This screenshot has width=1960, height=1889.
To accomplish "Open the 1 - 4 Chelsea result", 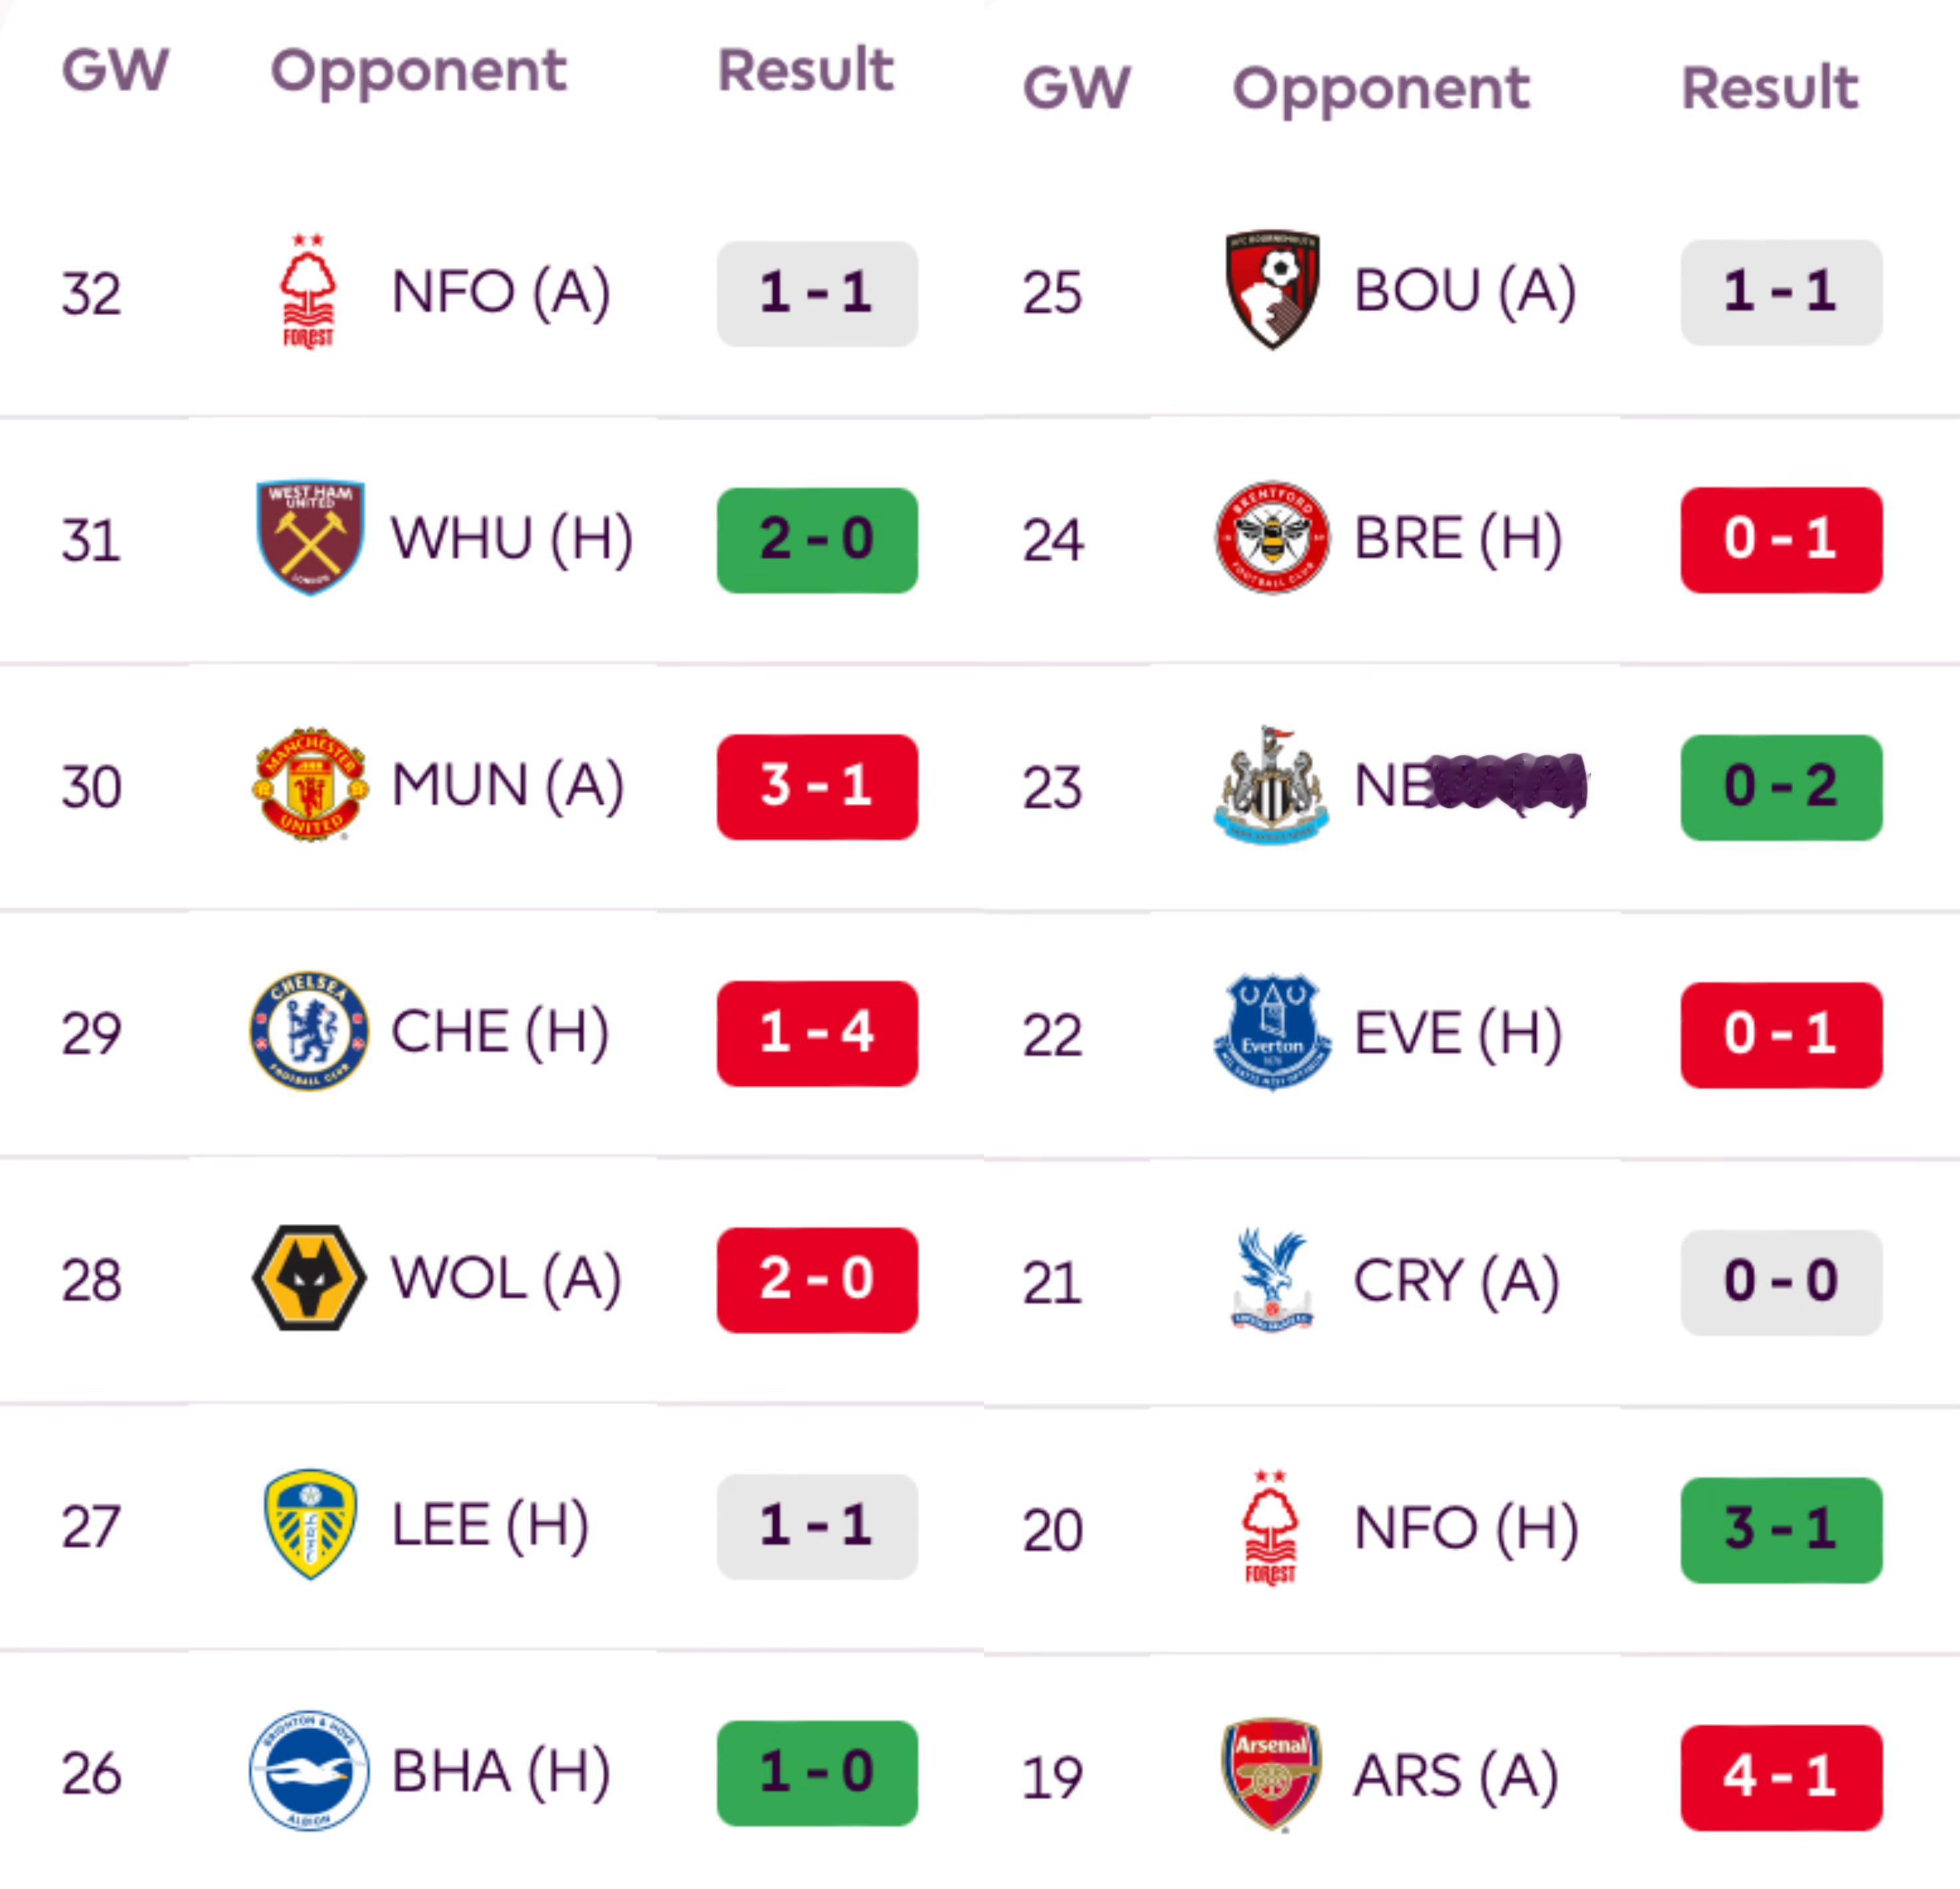I will (x=817, y=1033).
